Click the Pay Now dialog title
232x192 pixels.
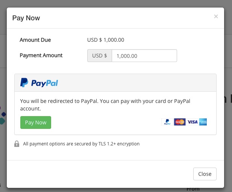26,18
